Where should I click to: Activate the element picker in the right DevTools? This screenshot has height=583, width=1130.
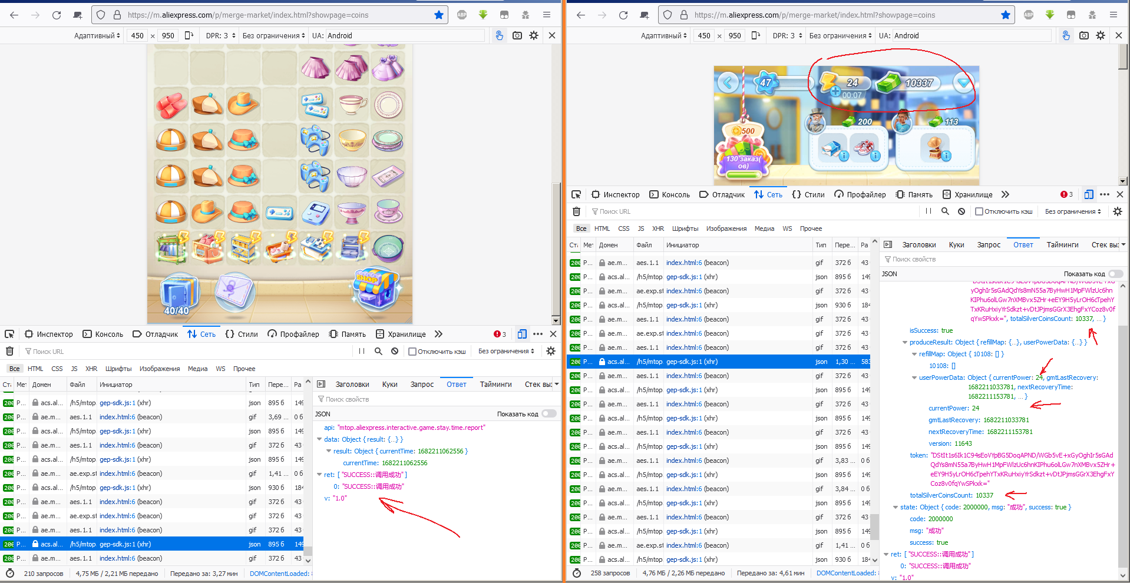click(576, 194)
